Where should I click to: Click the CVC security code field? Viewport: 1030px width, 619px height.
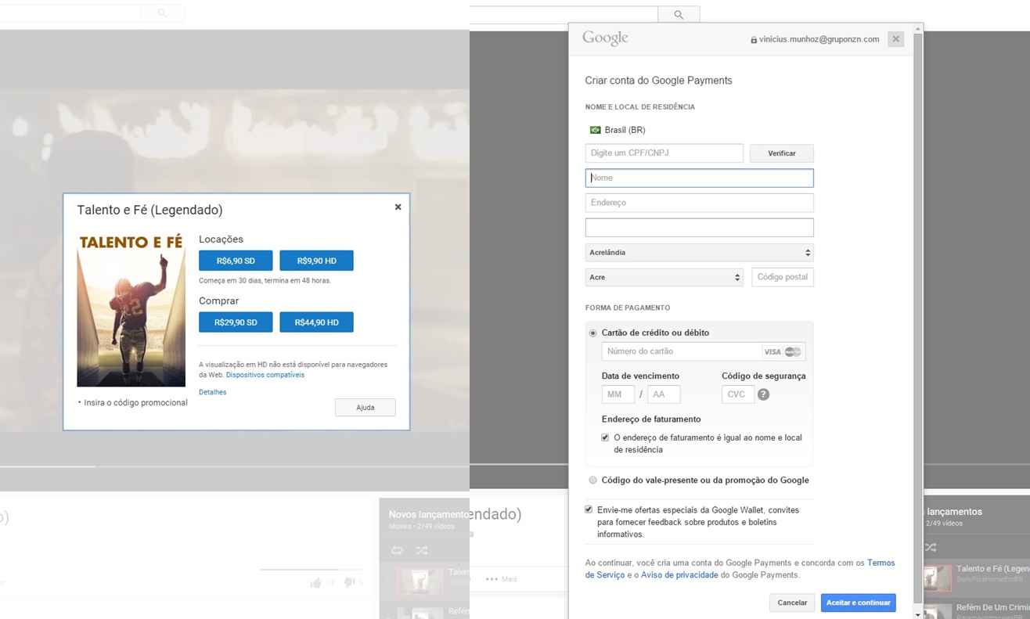point(738,394)
